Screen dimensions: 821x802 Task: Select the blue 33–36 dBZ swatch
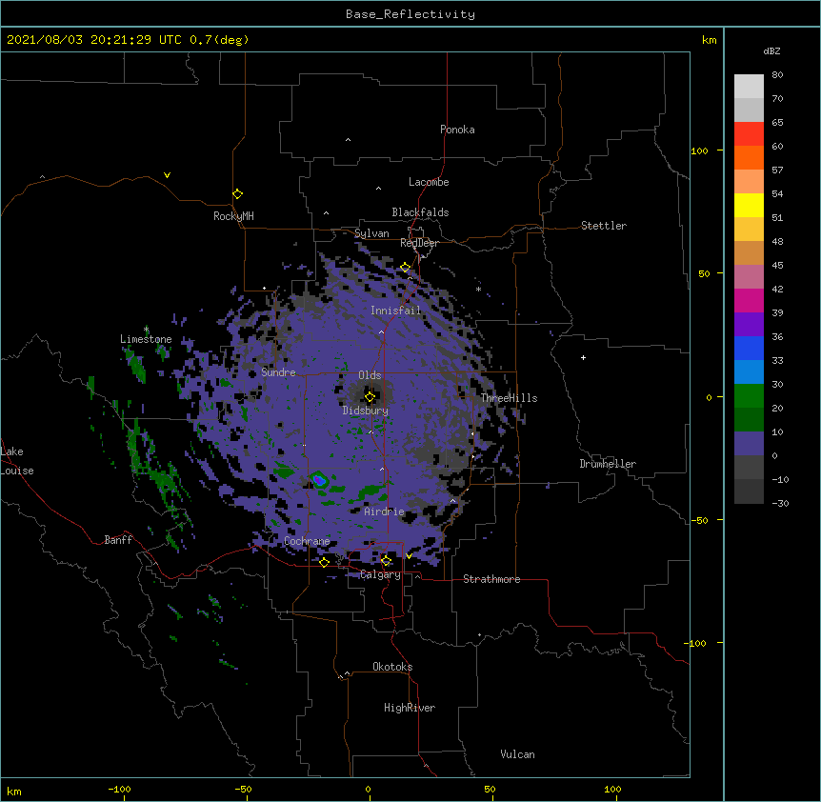(749, 348)
